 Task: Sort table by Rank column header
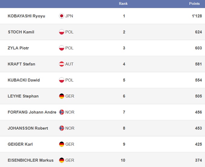point(123,4)
